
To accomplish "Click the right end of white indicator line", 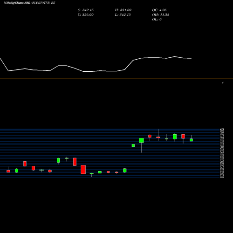I will pos(191,58).
